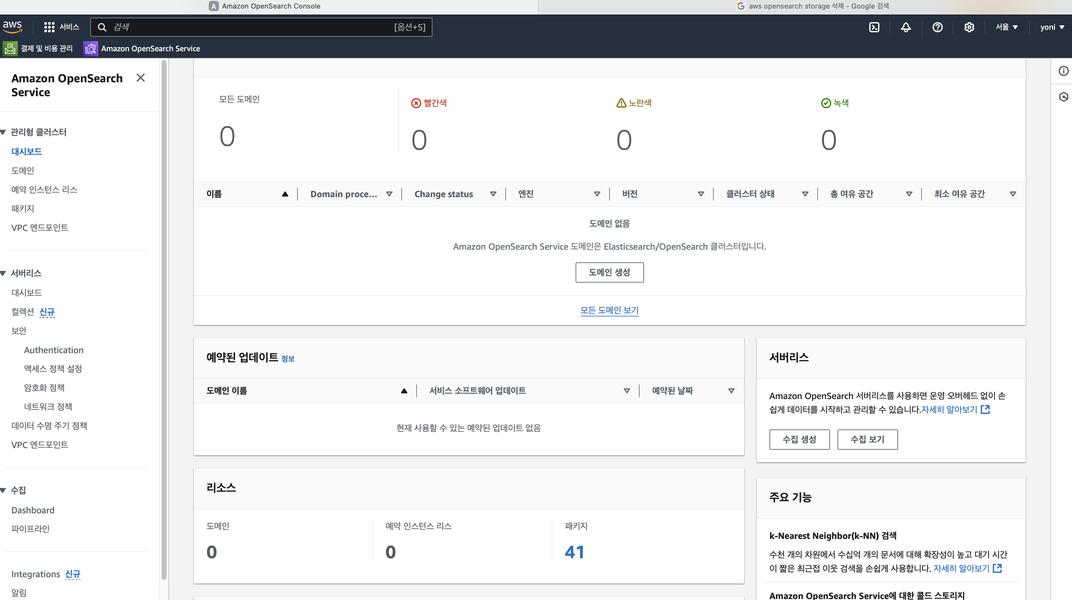Collapse the 관리형 클러스터 section
The image size is (1072, 600).
click(x=3, y=132)
